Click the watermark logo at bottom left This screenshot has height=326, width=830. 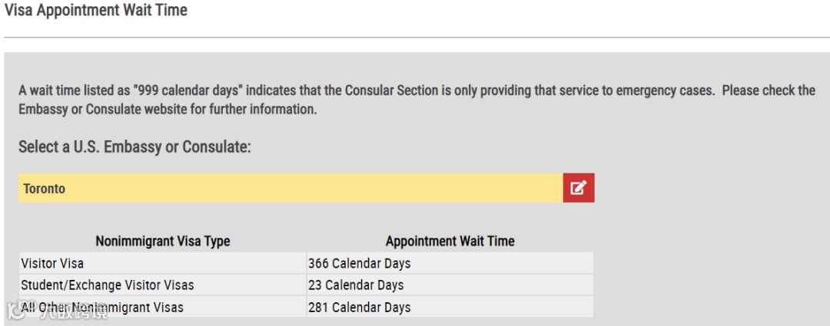point(17,311)
